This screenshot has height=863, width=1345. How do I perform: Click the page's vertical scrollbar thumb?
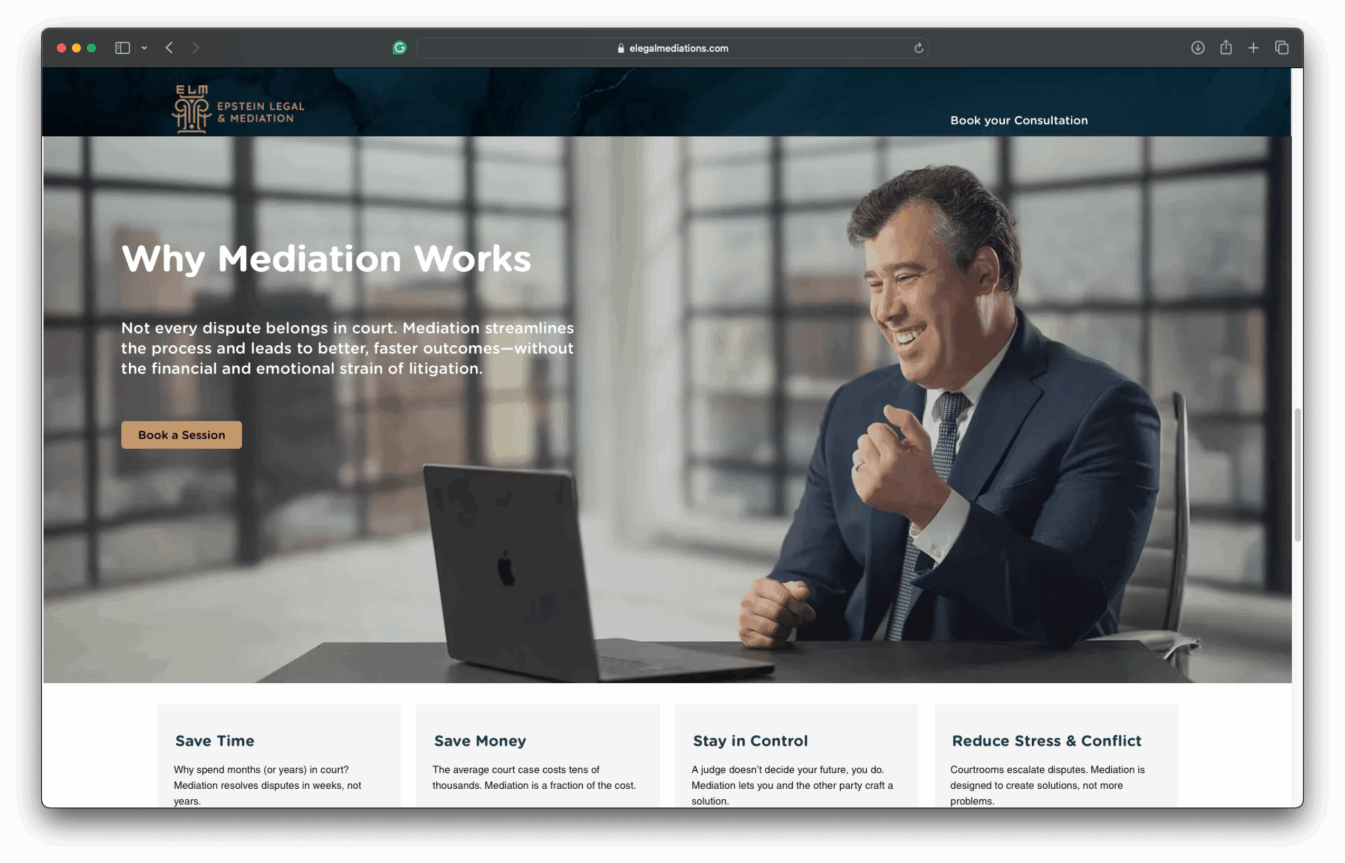[1298, 475]
